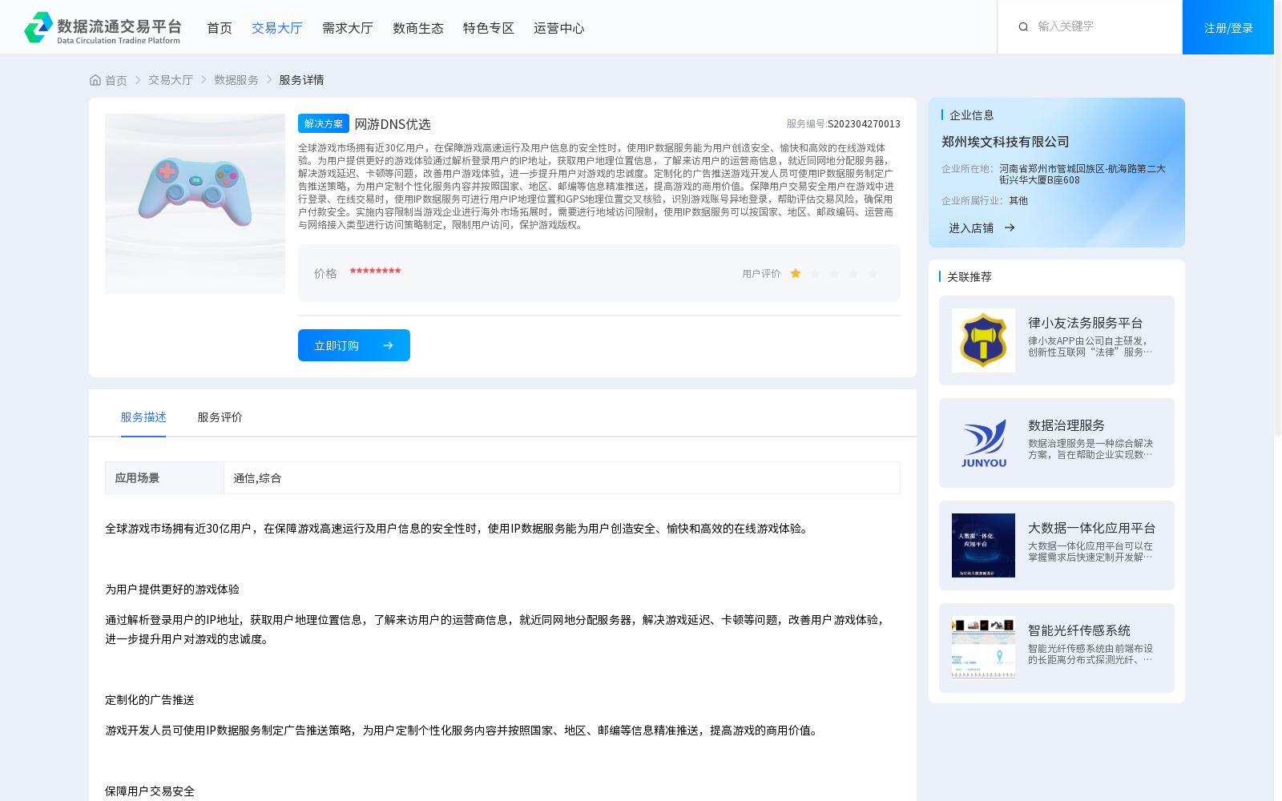Image resolution: width=1282 pixels, height=801 pixels.
Task: Click the third rating star
Action: click(x=834, y=274)
